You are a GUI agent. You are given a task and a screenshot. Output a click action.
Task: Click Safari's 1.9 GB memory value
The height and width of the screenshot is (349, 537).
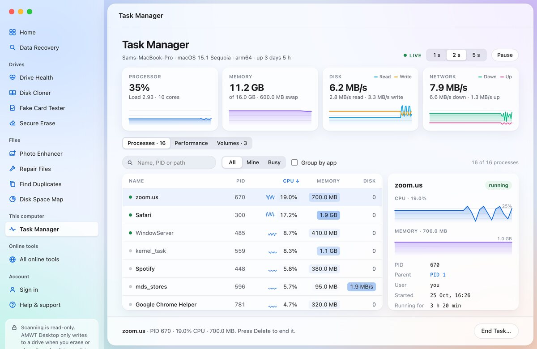328,215
